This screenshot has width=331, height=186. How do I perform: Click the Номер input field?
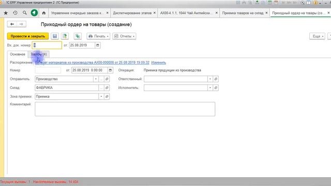[x=48, y=70]
